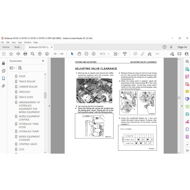Viewport: 190px width, 190px height.
Task: Open the fit page dropdown arrow
Action: pyautogui.click(x=119, y=54)
